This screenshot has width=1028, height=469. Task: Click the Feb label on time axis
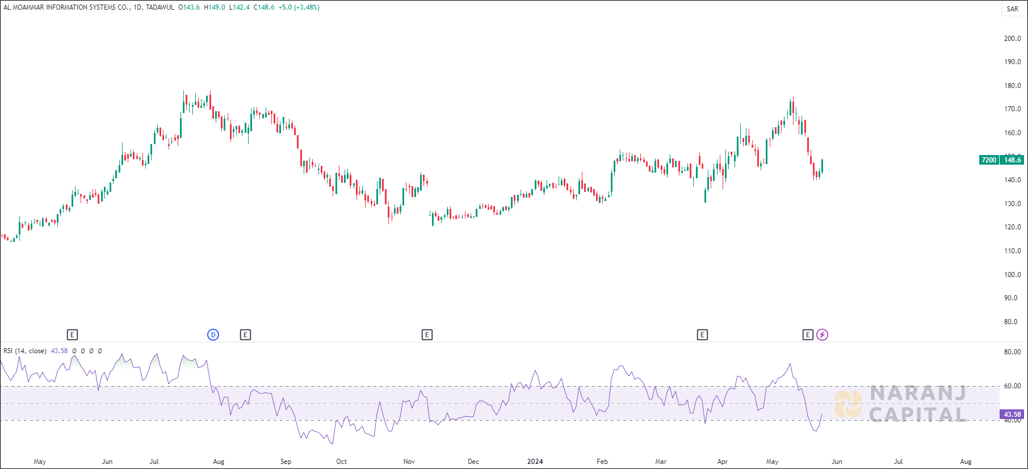602,462
